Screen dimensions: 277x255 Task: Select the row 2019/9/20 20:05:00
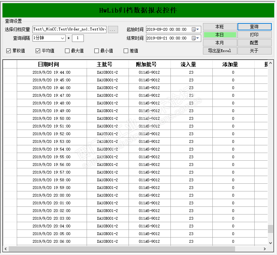(x=135, y=234)
